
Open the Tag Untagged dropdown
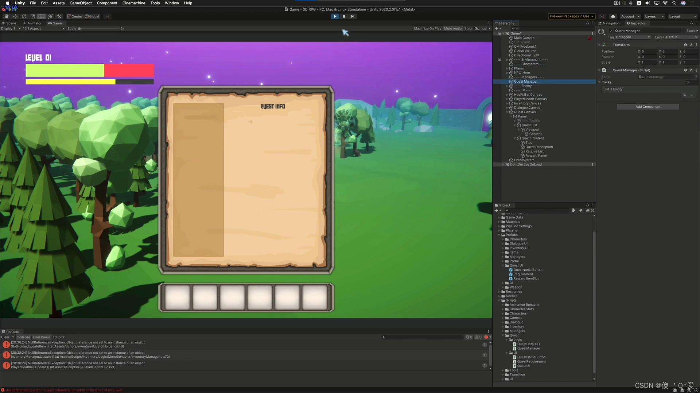click(633, 37)
